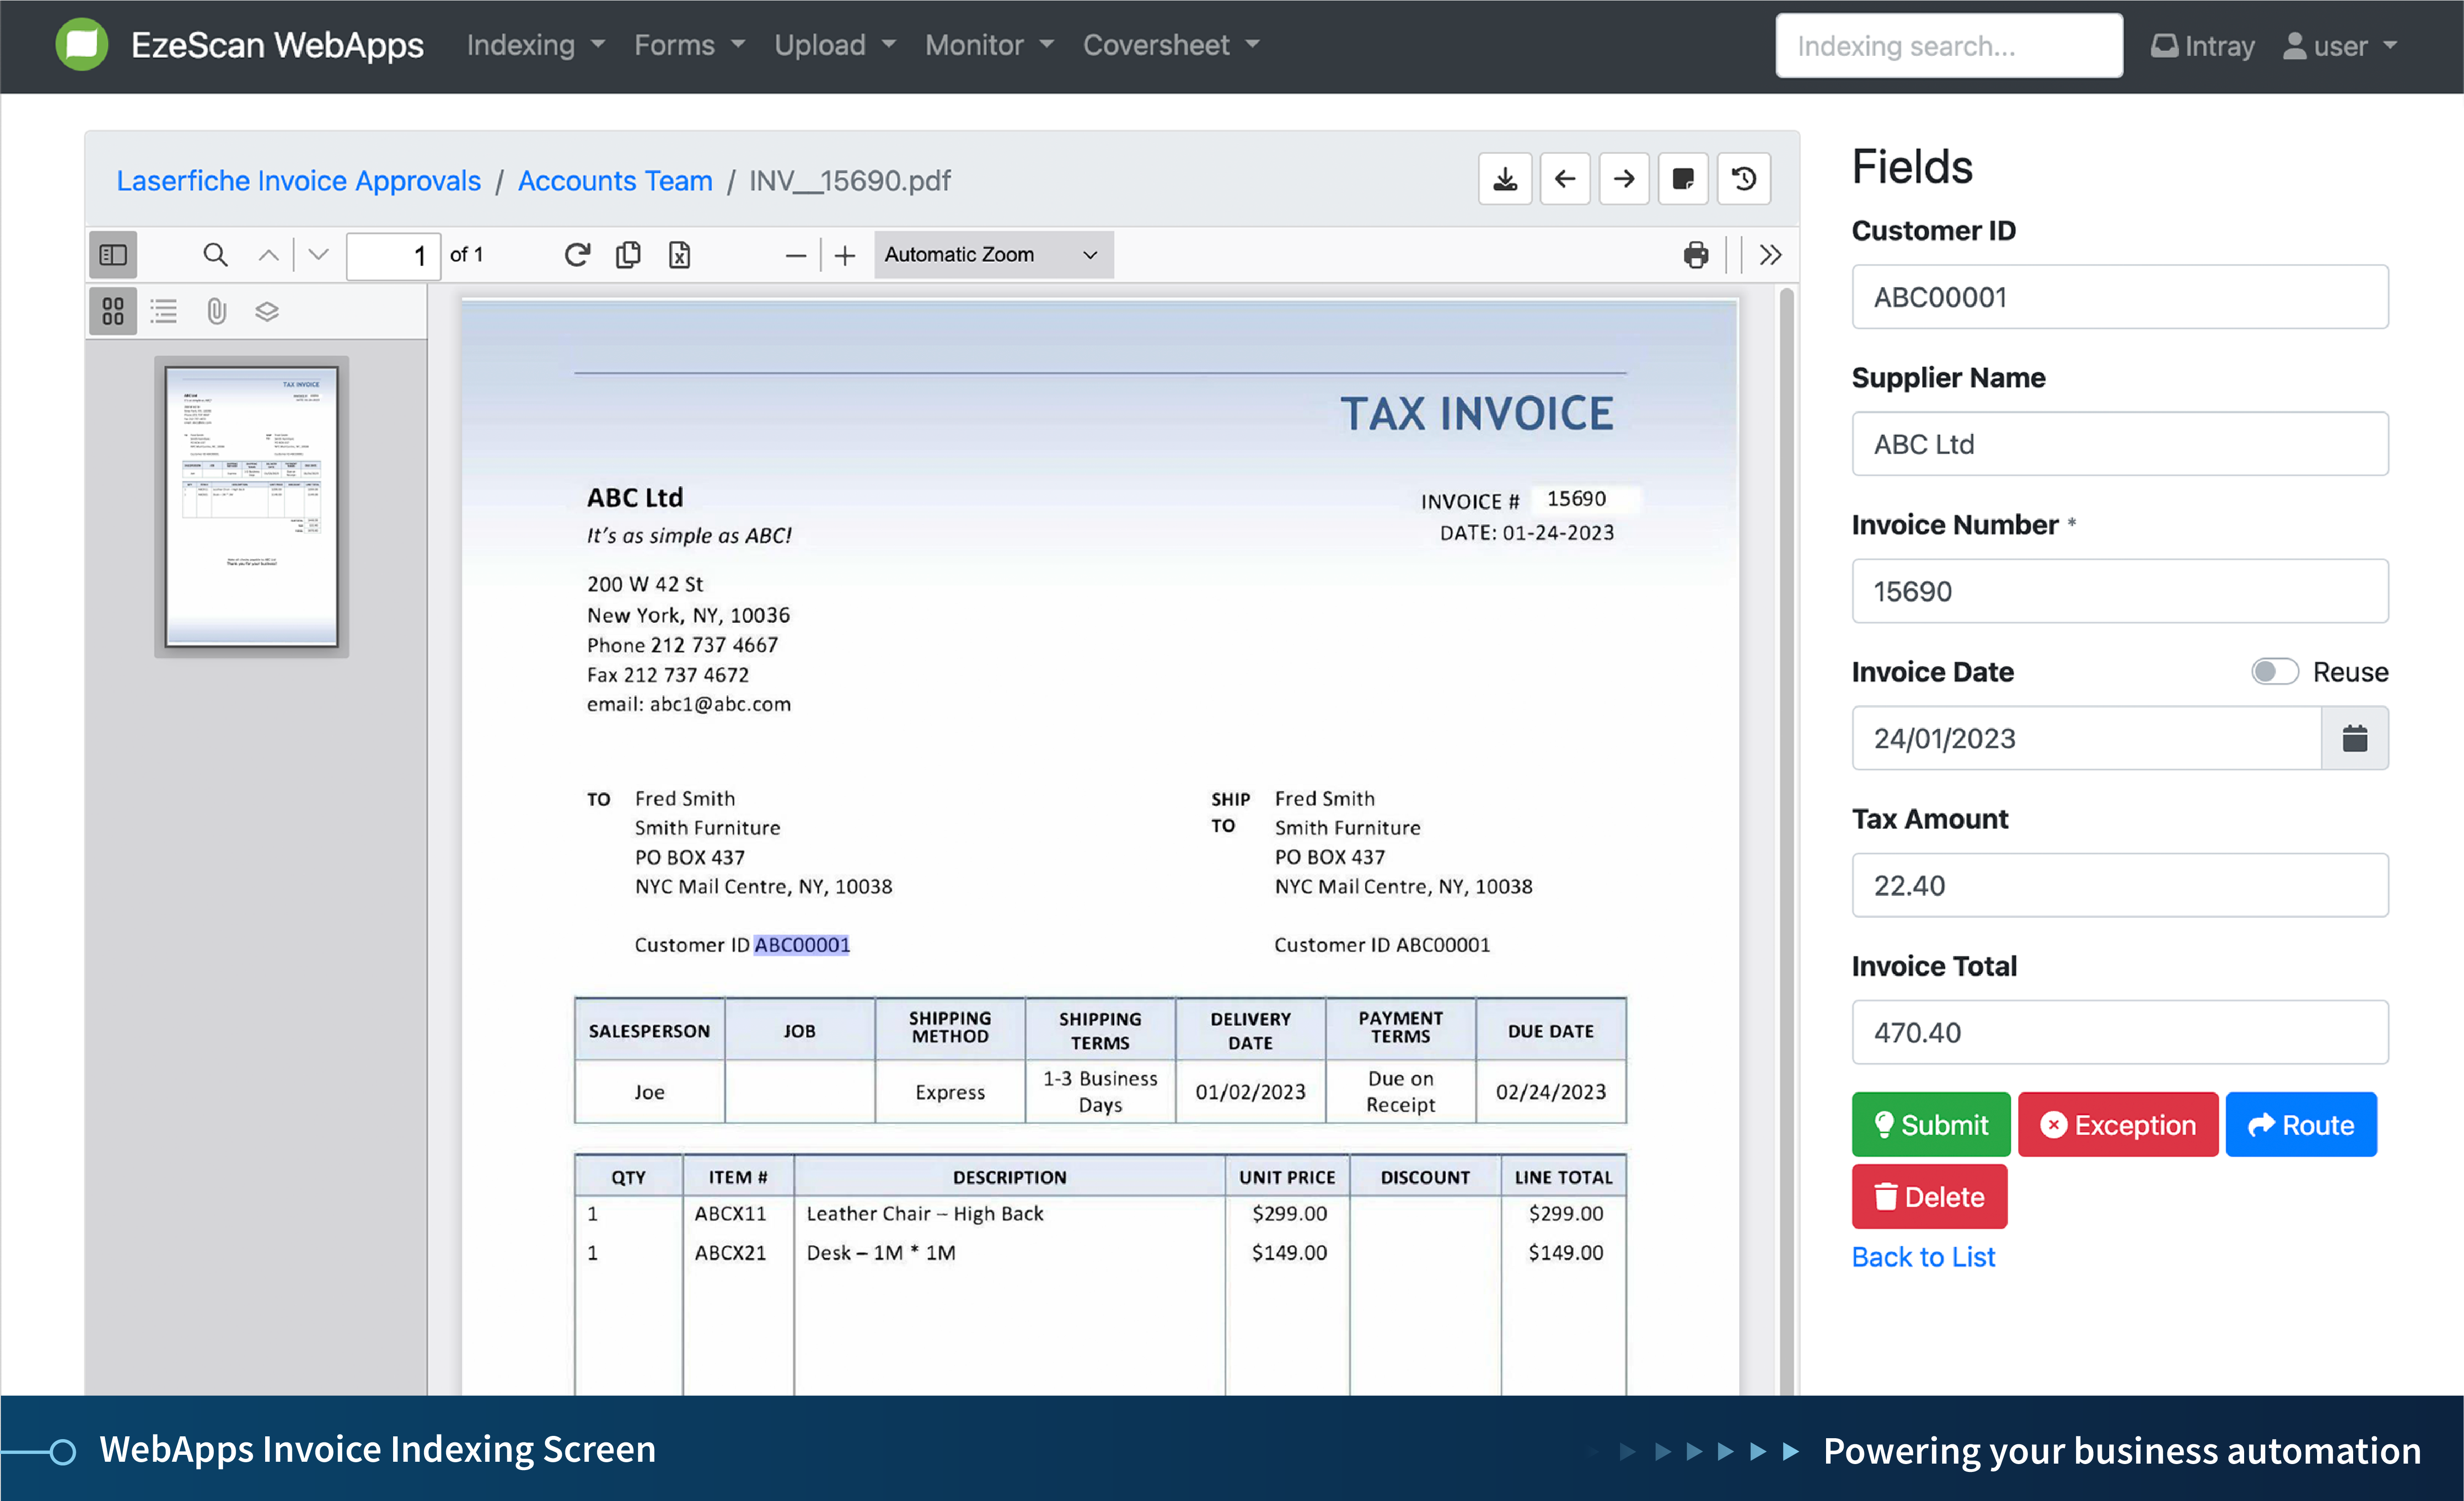The image size is (2464, 1501).
Task: Open the sticky note annotation button
Action: pyautogui.click(x=1683, y=179)
